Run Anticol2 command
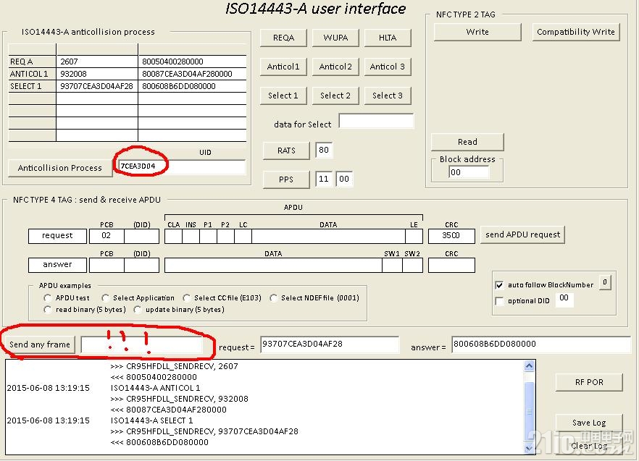This screenshot has height=461, width=639. [335, 67]
